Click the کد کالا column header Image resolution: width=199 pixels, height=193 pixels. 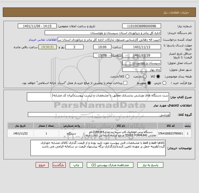[171, 126]
